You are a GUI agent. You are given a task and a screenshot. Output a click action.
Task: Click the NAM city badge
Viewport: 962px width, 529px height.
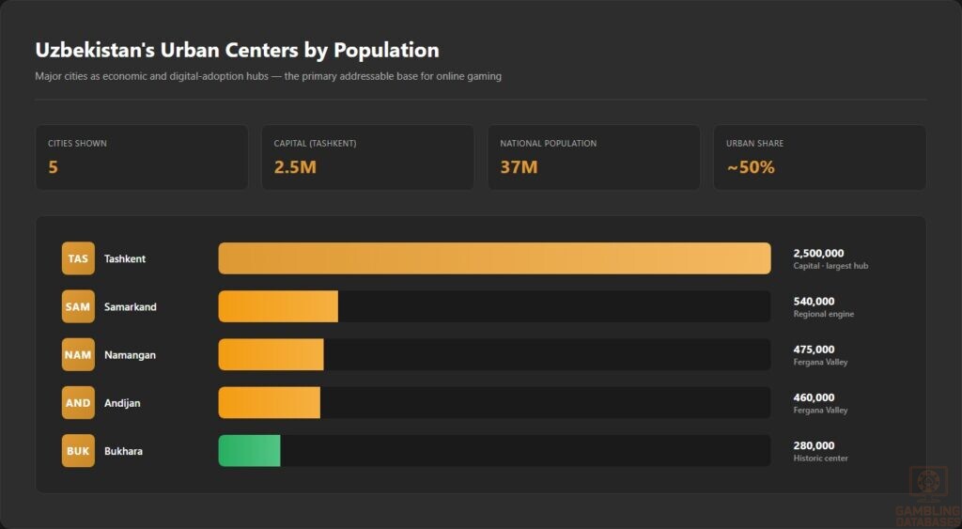pos(78,355)
